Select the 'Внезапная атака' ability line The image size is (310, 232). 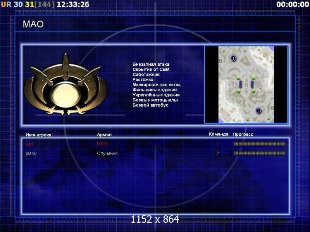(x=151, y=64)
